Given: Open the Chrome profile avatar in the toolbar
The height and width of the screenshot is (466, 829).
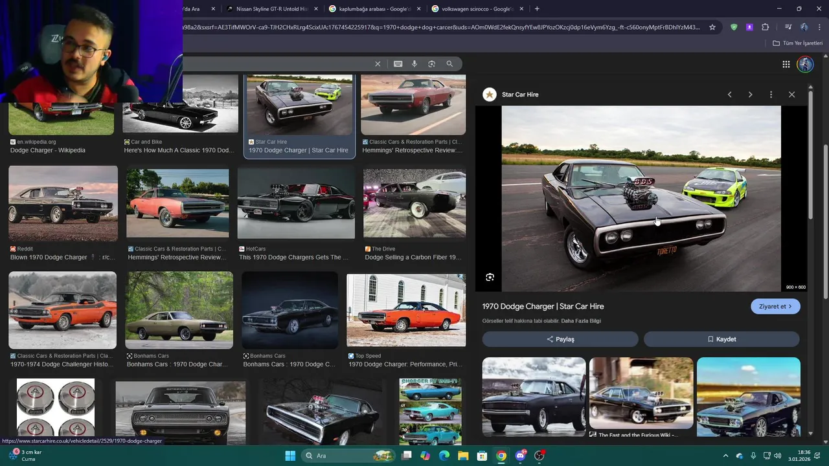Looking at the screenshot, I should pyautogui.click(x=804, y=27).
